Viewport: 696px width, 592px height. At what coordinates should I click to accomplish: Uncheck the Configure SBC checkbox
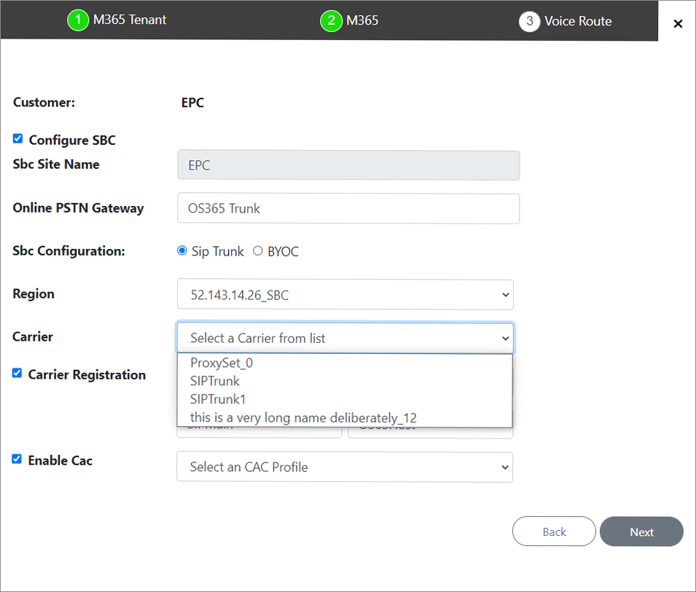tap(18, 138)
